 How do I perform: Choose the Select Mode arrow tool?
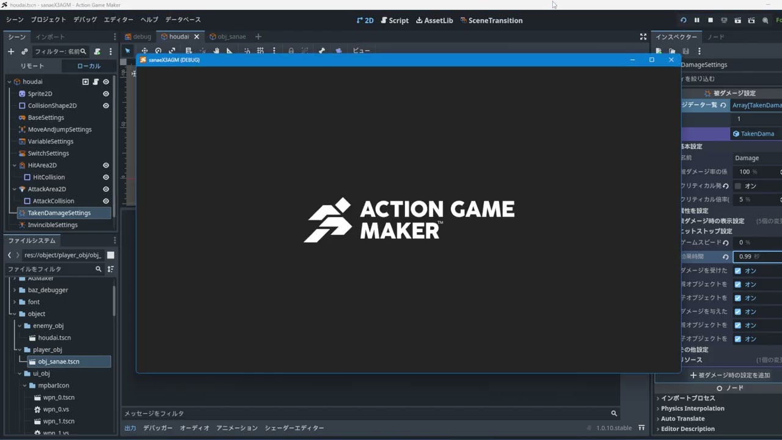pos(127,51)
